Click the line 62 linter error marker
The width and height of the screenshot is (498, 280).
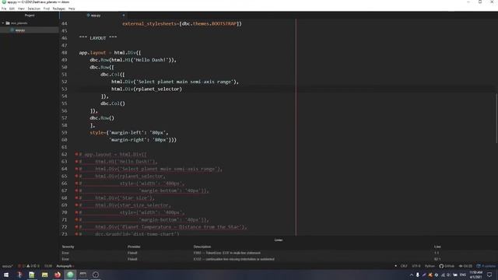[76, 154]
